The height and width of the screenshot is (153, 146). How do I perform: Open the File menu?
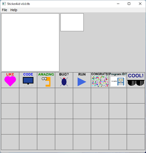point(5,10)
